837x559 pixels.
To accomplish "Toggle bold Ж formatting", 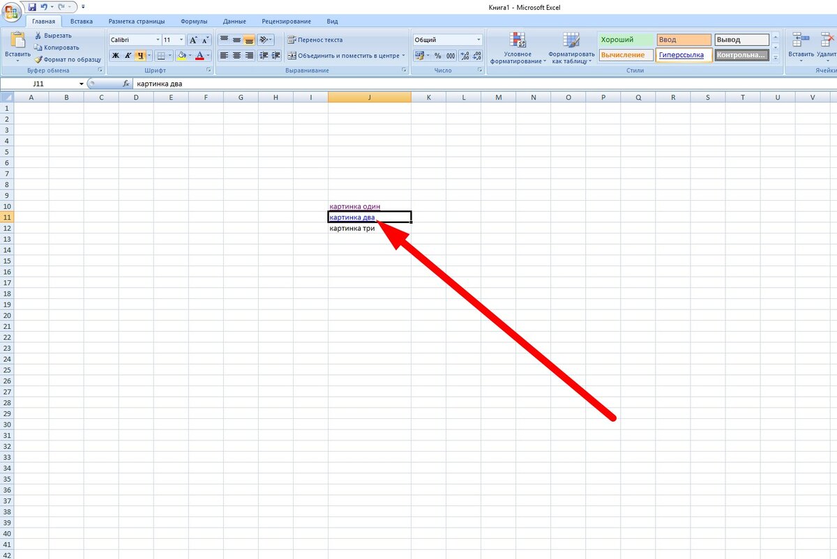I will click(x=116, y=56).
